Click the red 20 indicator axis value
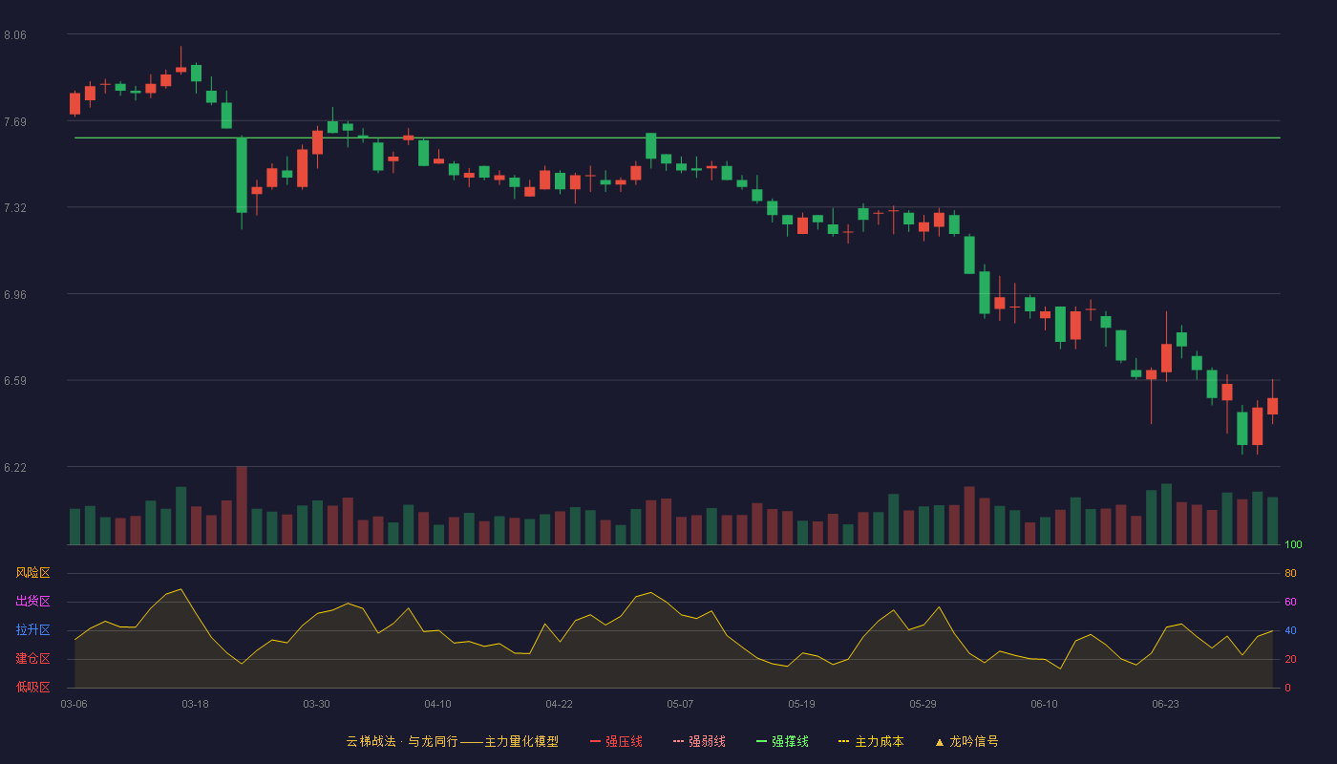Viewport: 1337px width, 764px height. [x=1290, y=659]
